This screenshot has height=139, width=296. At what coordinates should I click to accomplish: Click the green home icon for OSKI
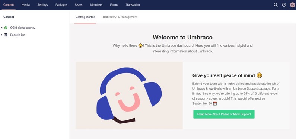[x=6, y=28]
